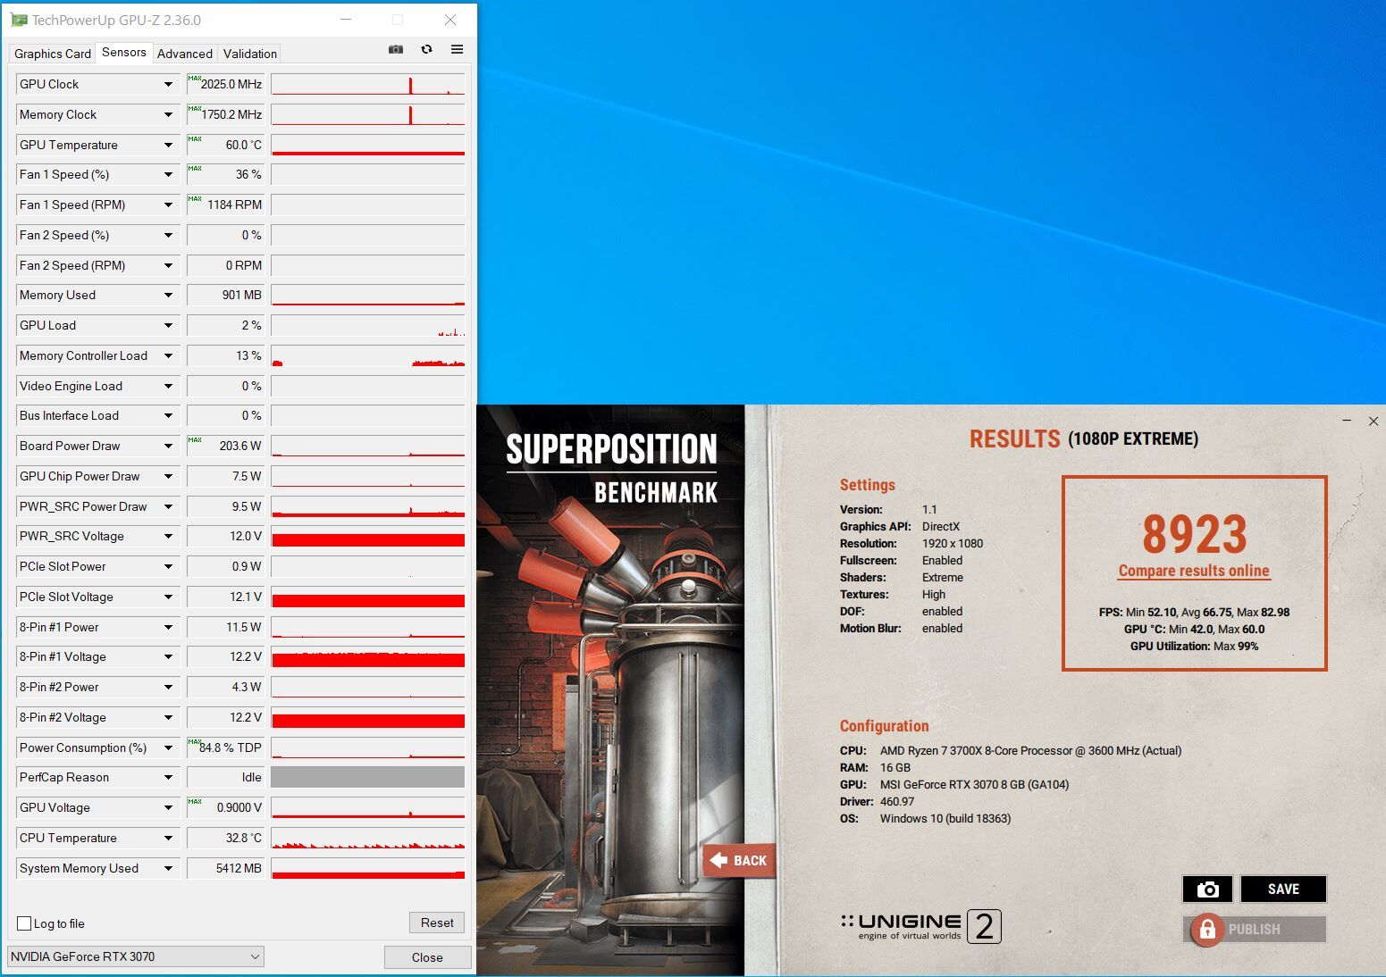Click the PWR_SRC Voltage graph bar
The height and width of the screenshot is (977, 1386).
(x=368, y=536)
